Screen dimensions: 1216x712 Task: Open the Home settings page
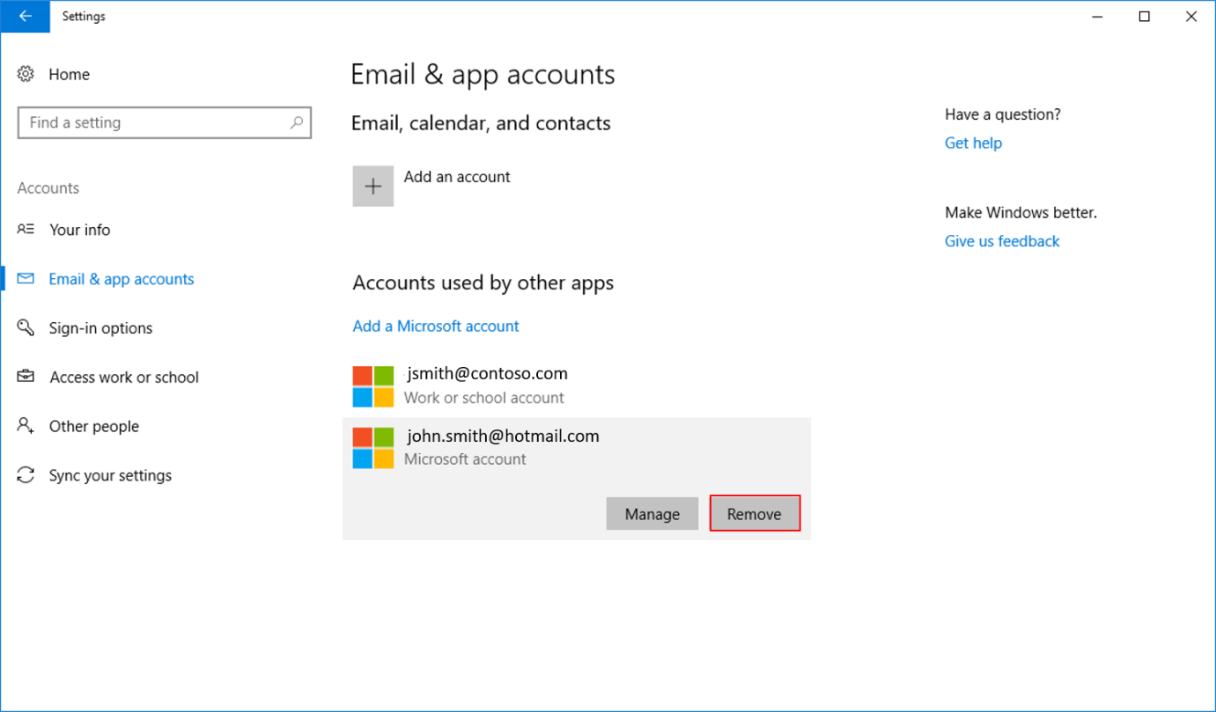(x=70, y=75)
